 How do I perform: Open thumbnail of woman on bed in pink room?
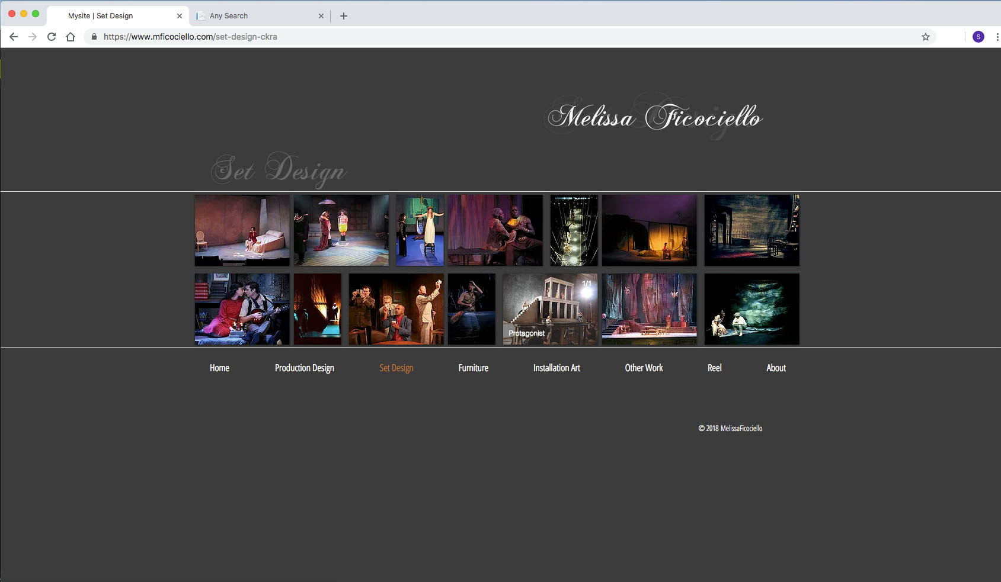(242, 230)
